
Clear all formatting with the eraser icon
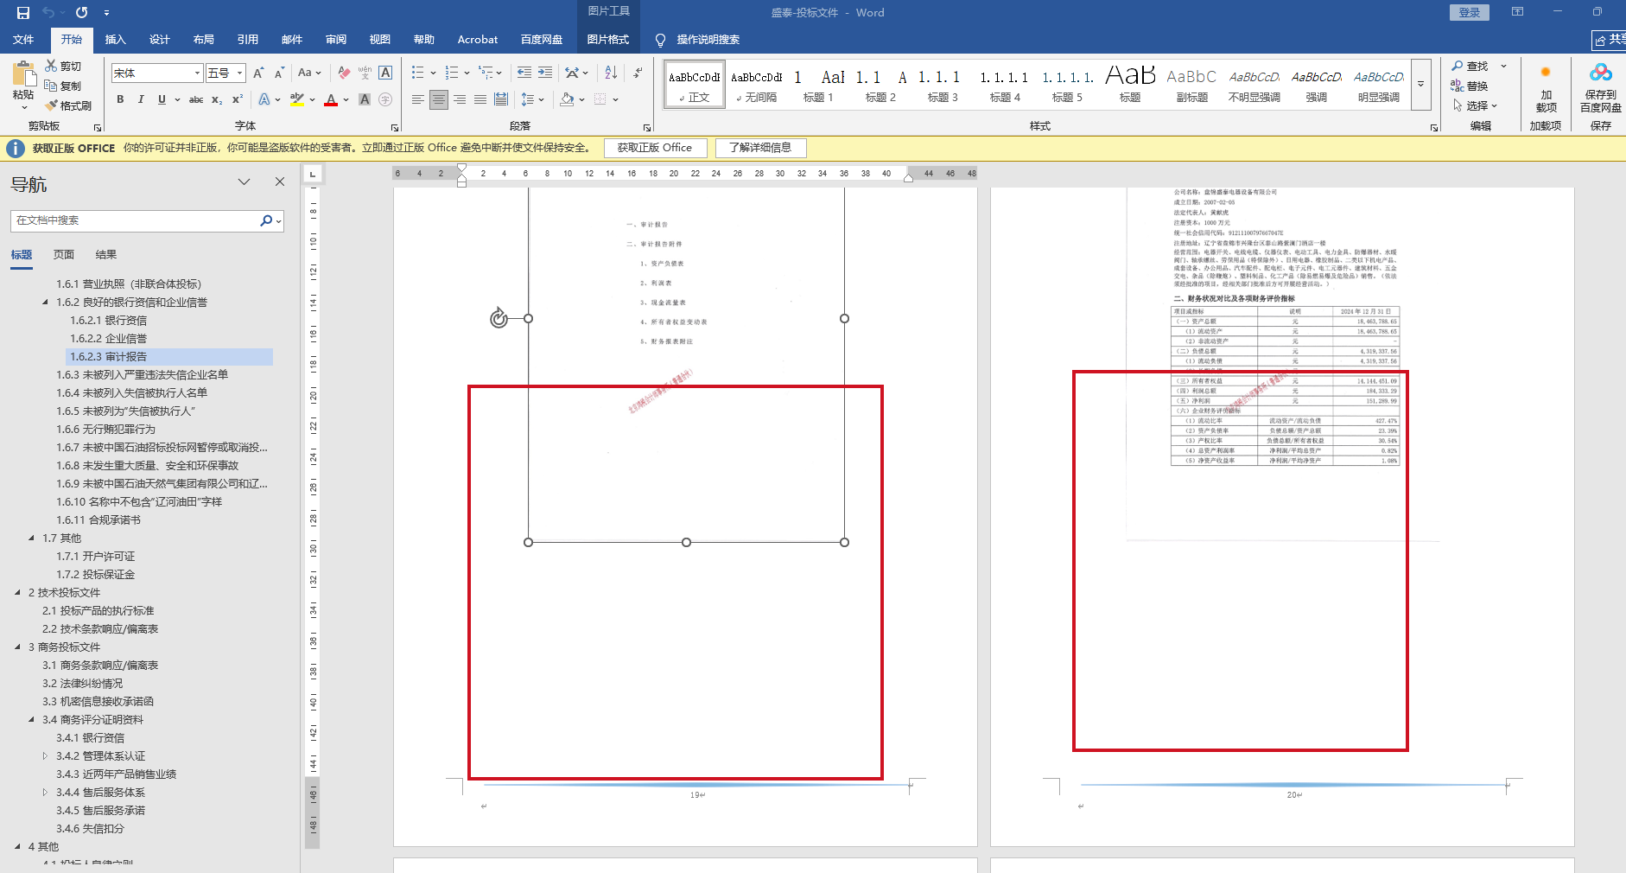(344, 73)
